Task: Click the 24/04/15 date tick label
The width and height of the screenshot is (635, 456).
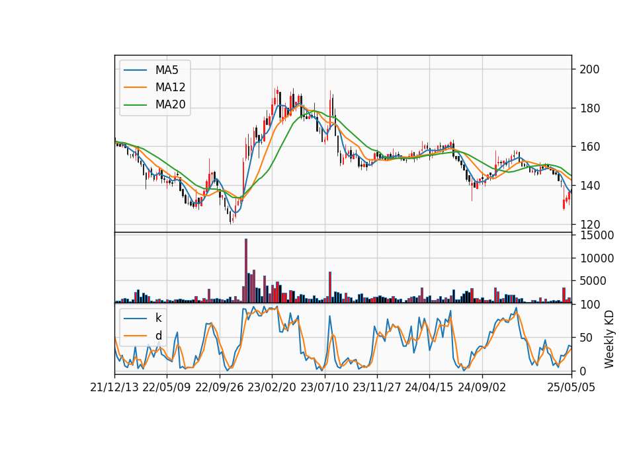Action: (429, 387)
